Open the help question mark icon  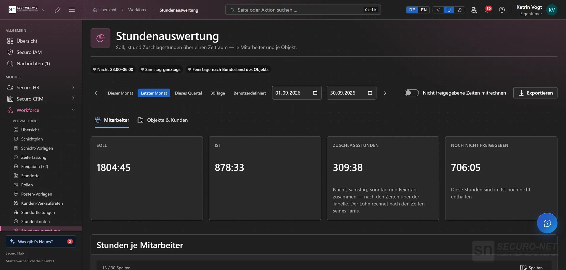502,10
